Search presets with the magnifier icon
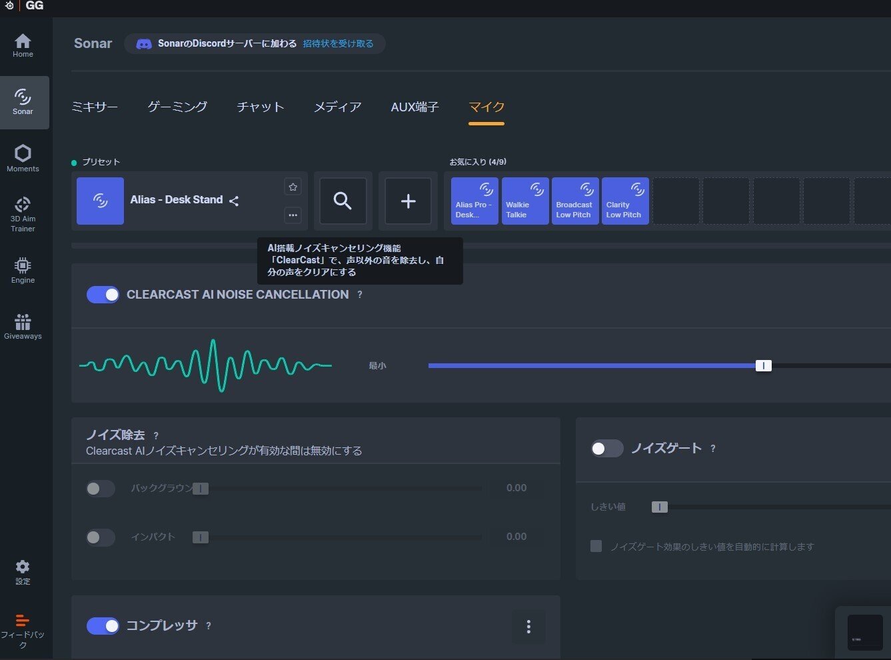The height and width of the screenshot is (660, 891). point(343,201)
